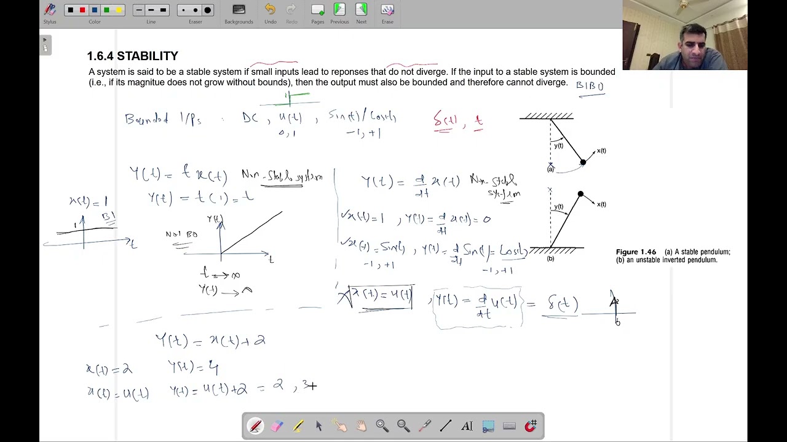Image resolution: width=787 pixels, height=442 pixels.
Task: Select the yellow highlighter tool
Action: 298,426
